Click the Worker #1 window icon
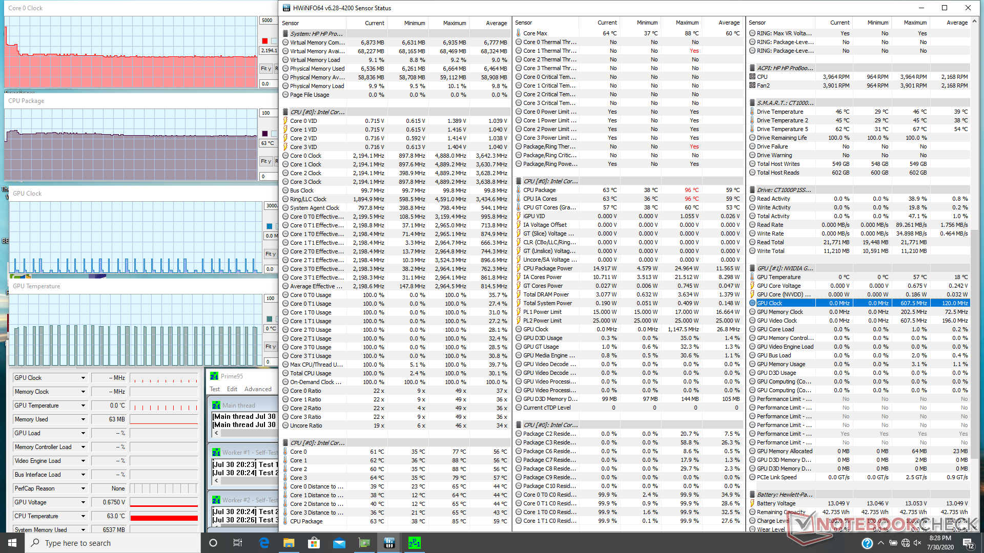 pyautogui.click(x=216, y=453)
